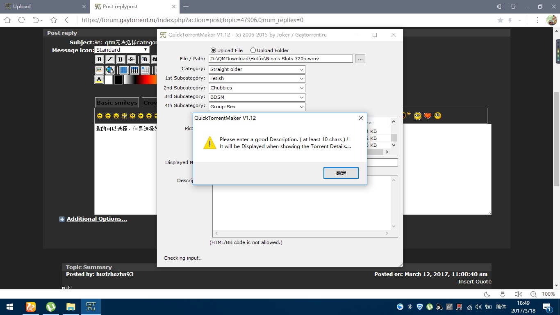Expand Additional Options section

[97, 219]
